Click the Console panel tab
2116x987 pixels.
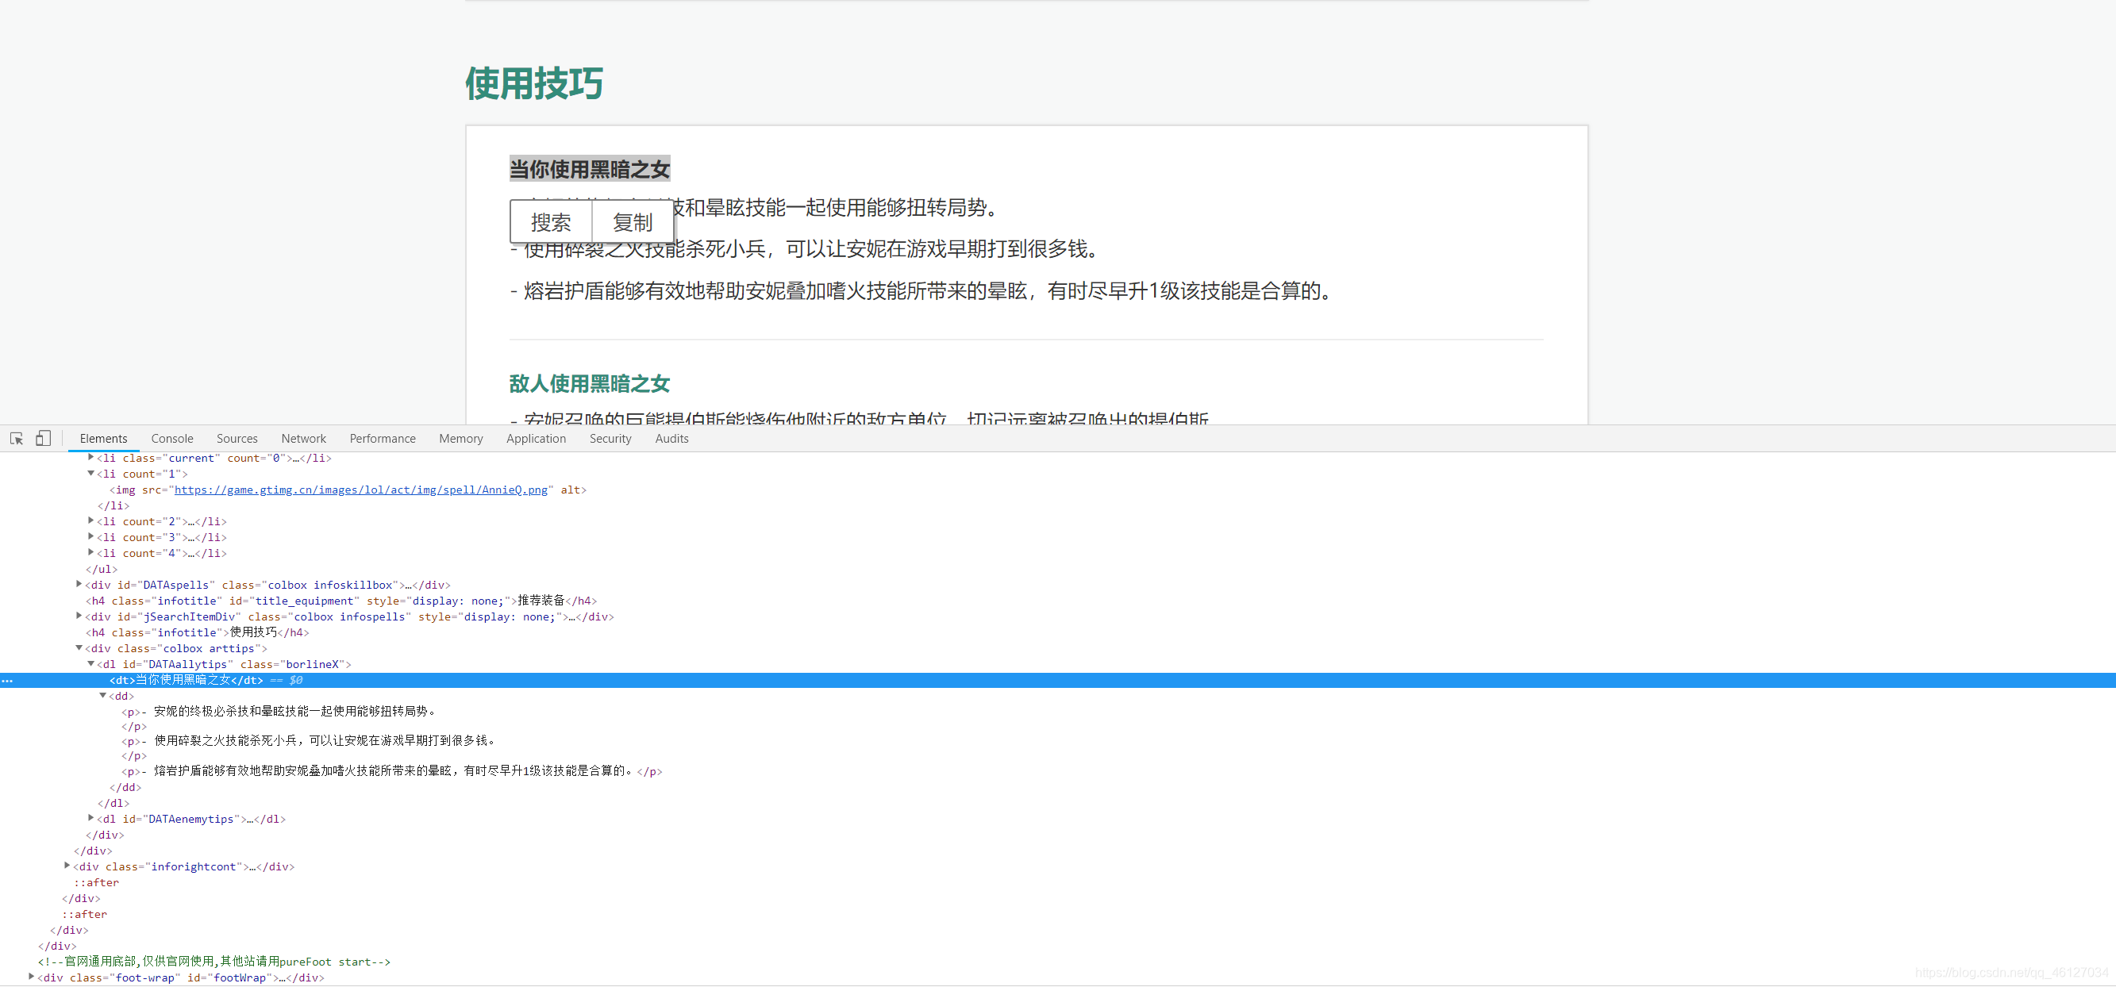pos(173,440)
